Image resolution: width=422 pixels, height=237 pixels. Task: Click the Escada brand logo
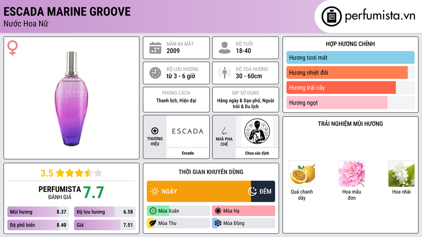[x=188, y=131]
